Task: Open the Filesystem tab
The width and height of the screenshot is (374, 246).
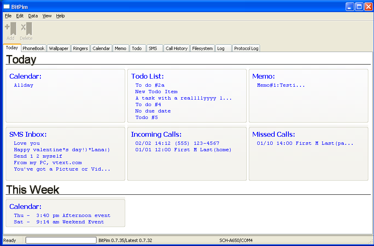Action: [202, 48]
